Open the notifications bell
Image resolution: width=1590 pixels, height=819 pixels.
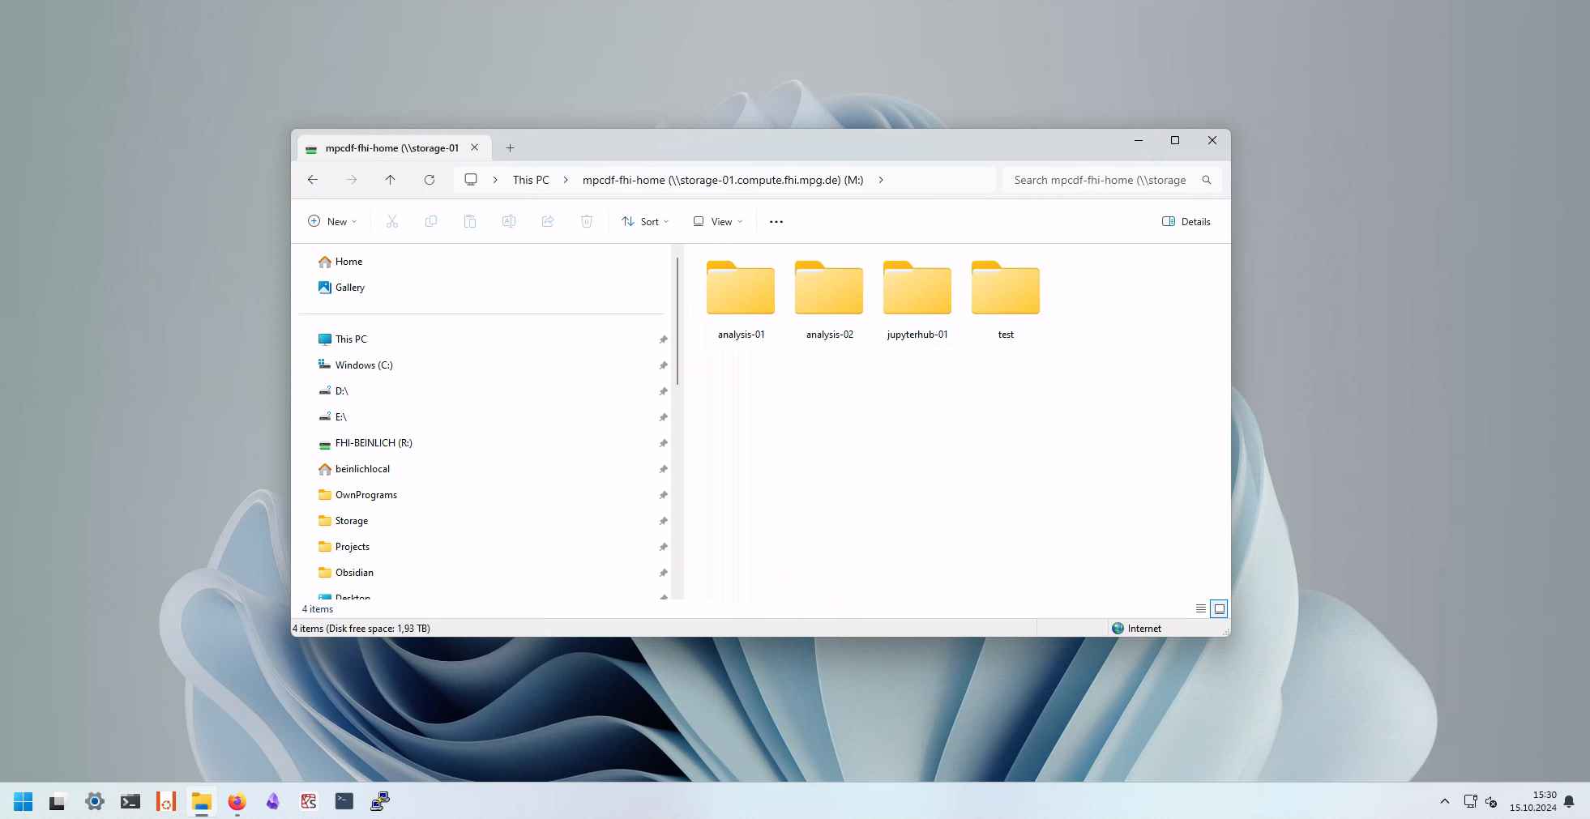click(x=1569, y=801)
